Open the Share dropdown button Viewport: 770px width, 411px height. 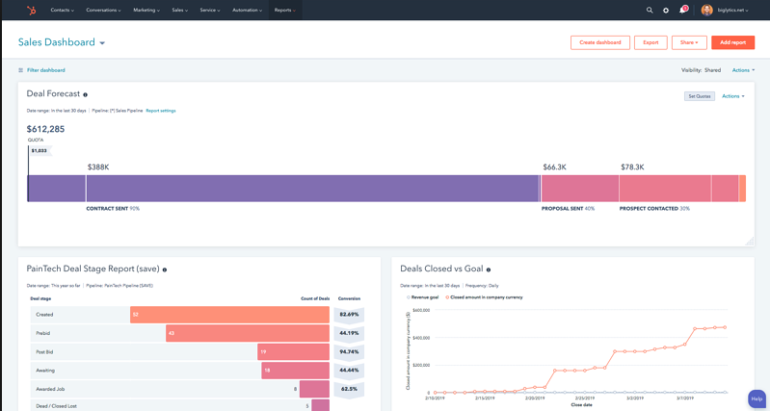click(x=689, y=42)
